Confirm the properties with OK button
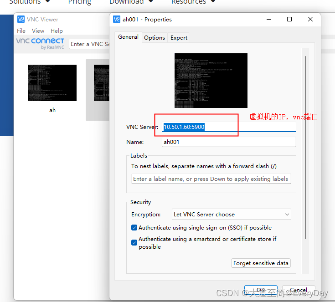The image size is (335, 302). pos(261,290)
